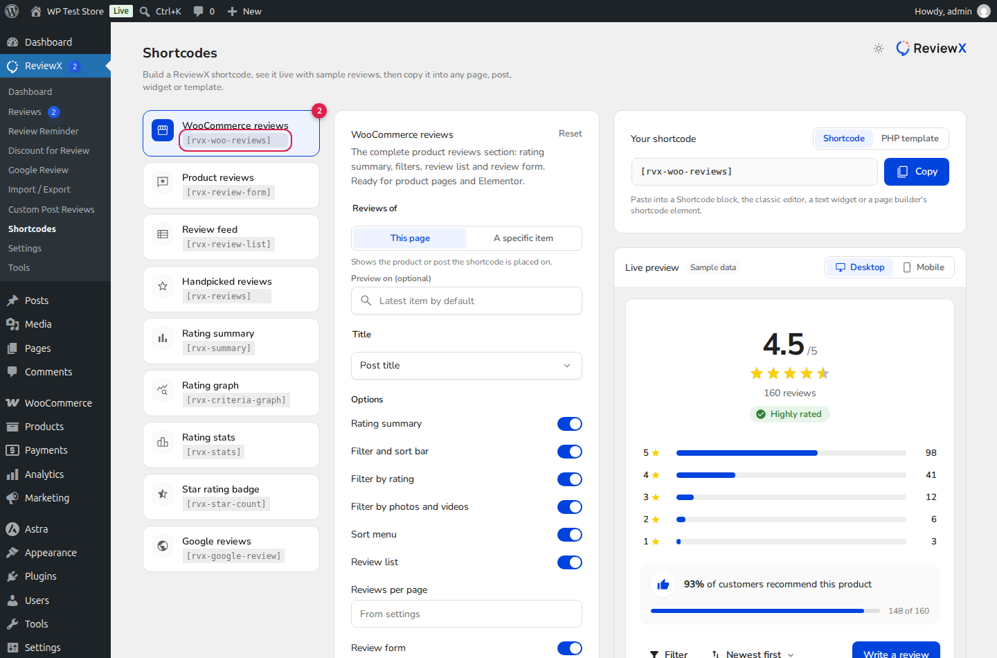The image size is (997, 658).
Task: Open Review Reminder submenu item
Action: (x=44, y=131)
